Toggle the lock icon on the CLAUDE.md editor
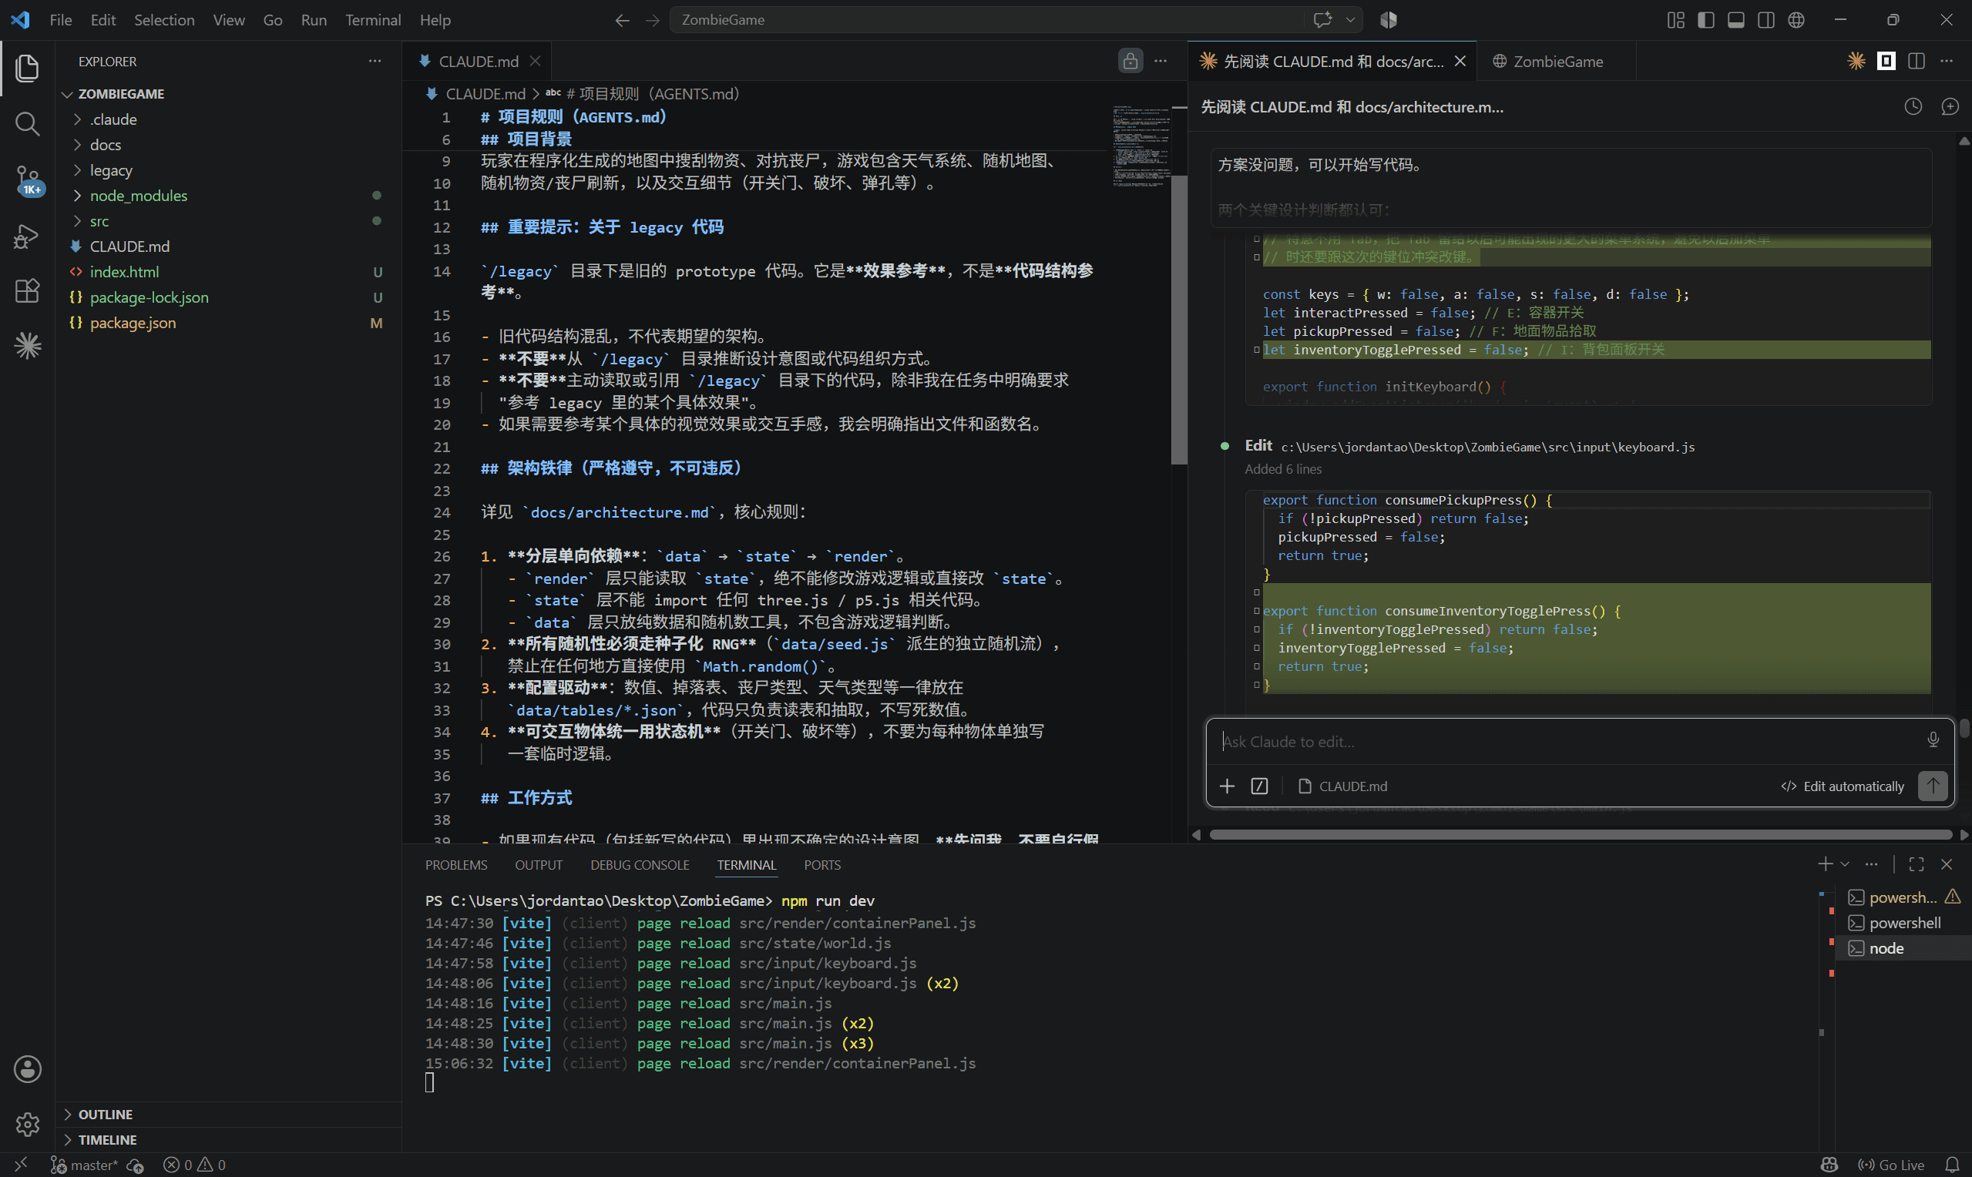This screenshot has height=1177, width=1972. click(x=1130, y=61)
